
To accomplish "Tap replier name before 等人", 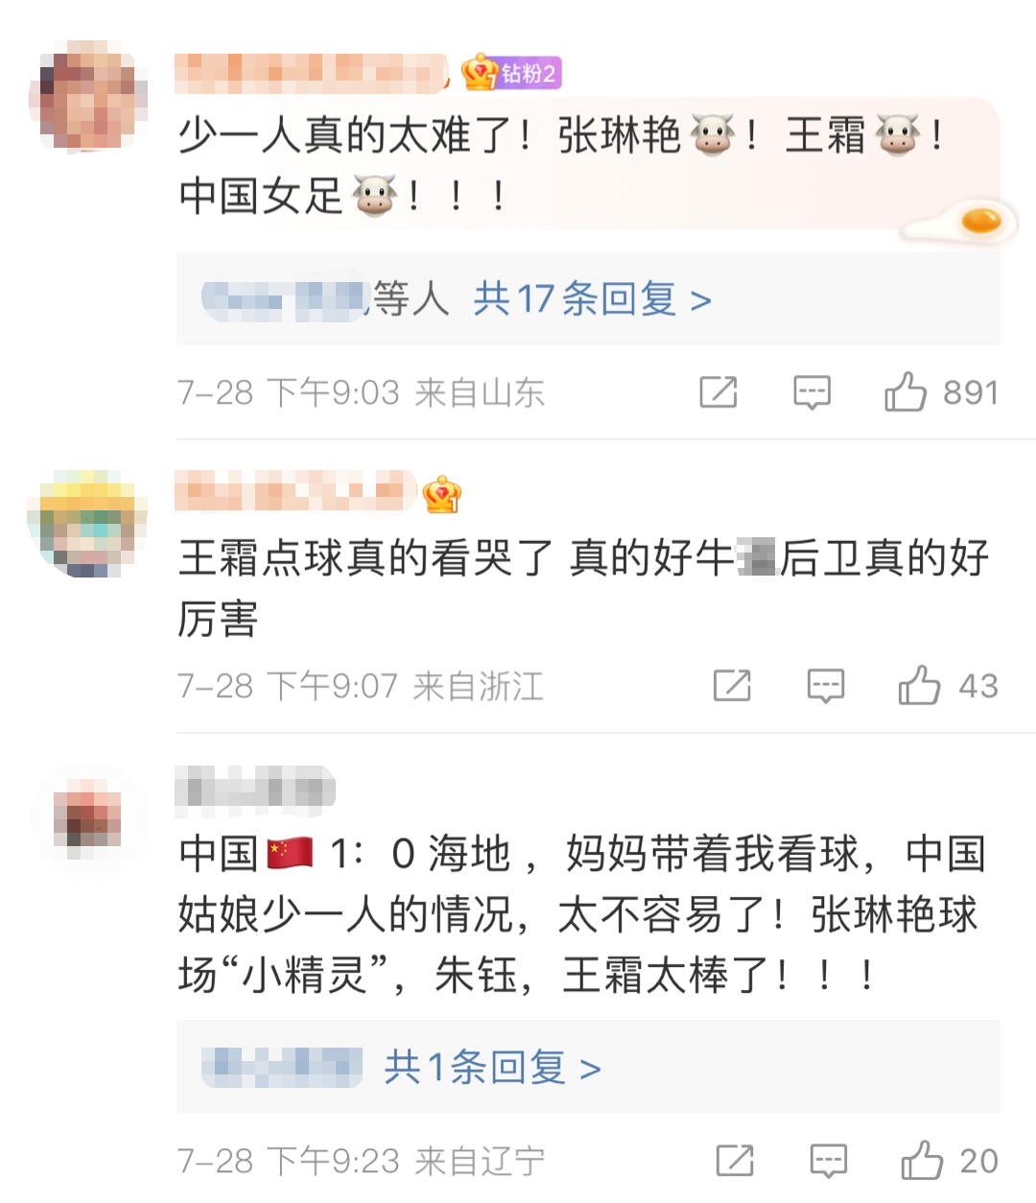I will (285, 300).
